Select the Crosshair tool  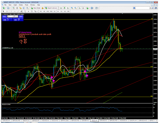click(x=7, y=11)
